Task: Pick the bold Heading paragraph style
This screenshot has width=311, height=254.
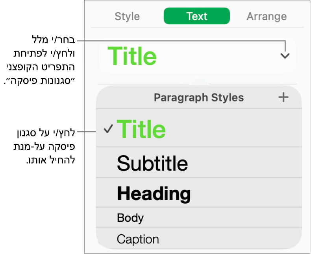Action: (x=154, y=193)
